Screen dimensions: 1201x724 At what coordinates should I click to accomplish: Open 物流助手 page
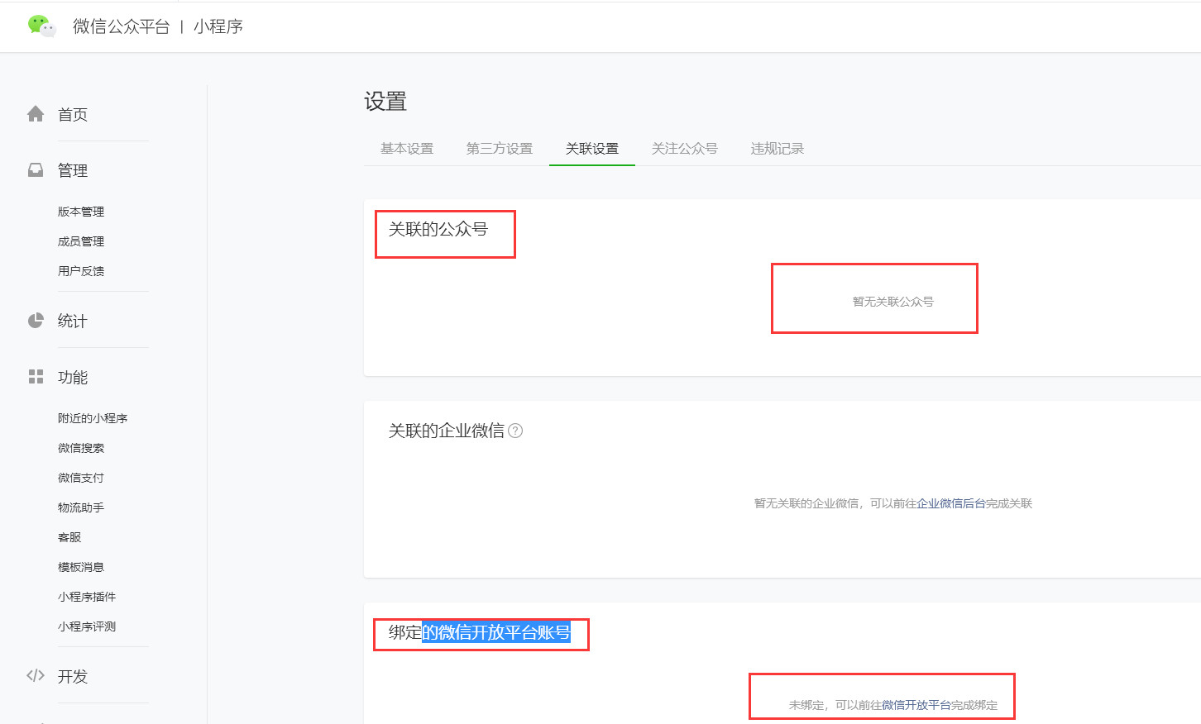point(81,507)
